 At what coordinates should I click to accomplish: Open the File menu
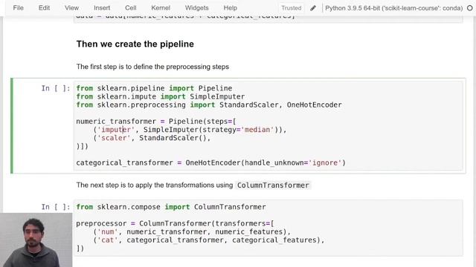tap(18, 8)
